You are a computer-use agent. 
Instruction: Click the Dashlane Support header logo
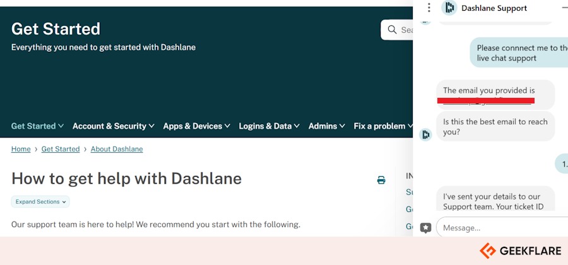pyautogui.click(x=449, y=8)
